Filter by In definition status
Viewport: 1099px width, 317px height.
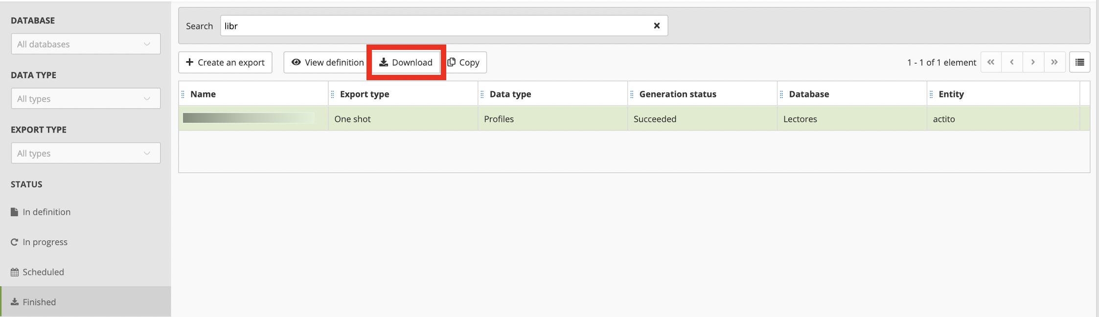46,212
